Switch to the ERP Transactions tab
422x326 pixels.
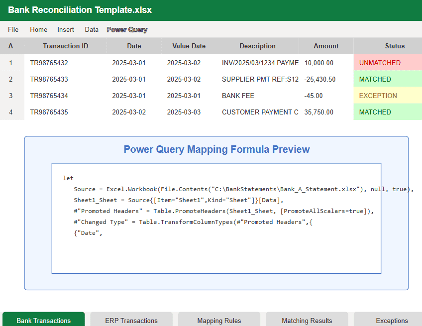[131, 320]
